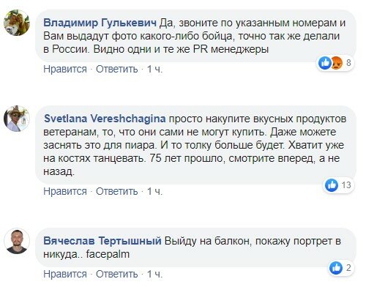Image resolution: width=366 pixels, height=287 pixels.
Task: Click the angry reaction icon on Владимир's comment
Action: pyautogui.click(x=337, y=63)
